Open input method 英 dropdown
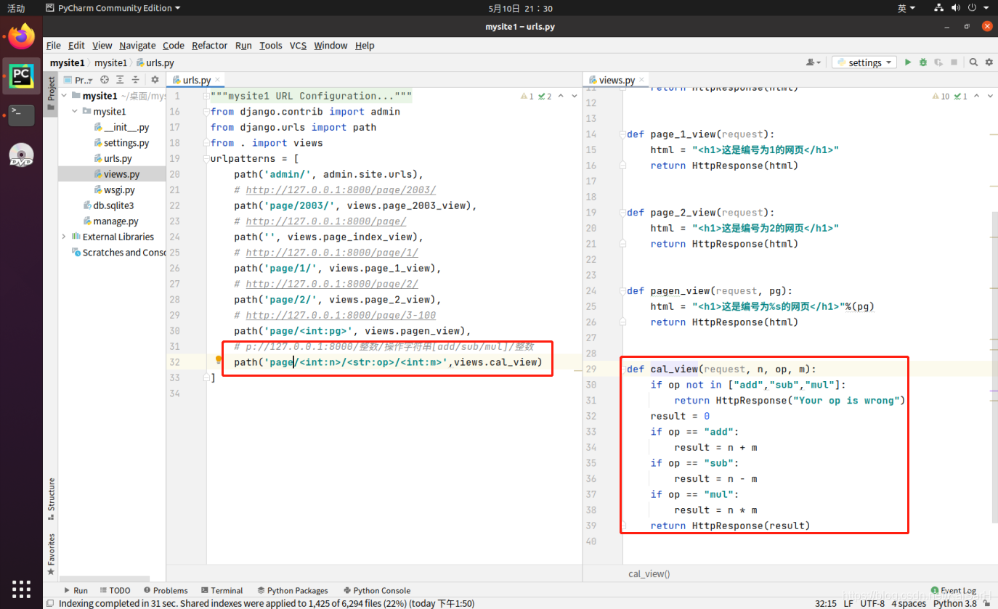Screen dimensions: 998x609 pyautogui.click(x=906, y=8)
